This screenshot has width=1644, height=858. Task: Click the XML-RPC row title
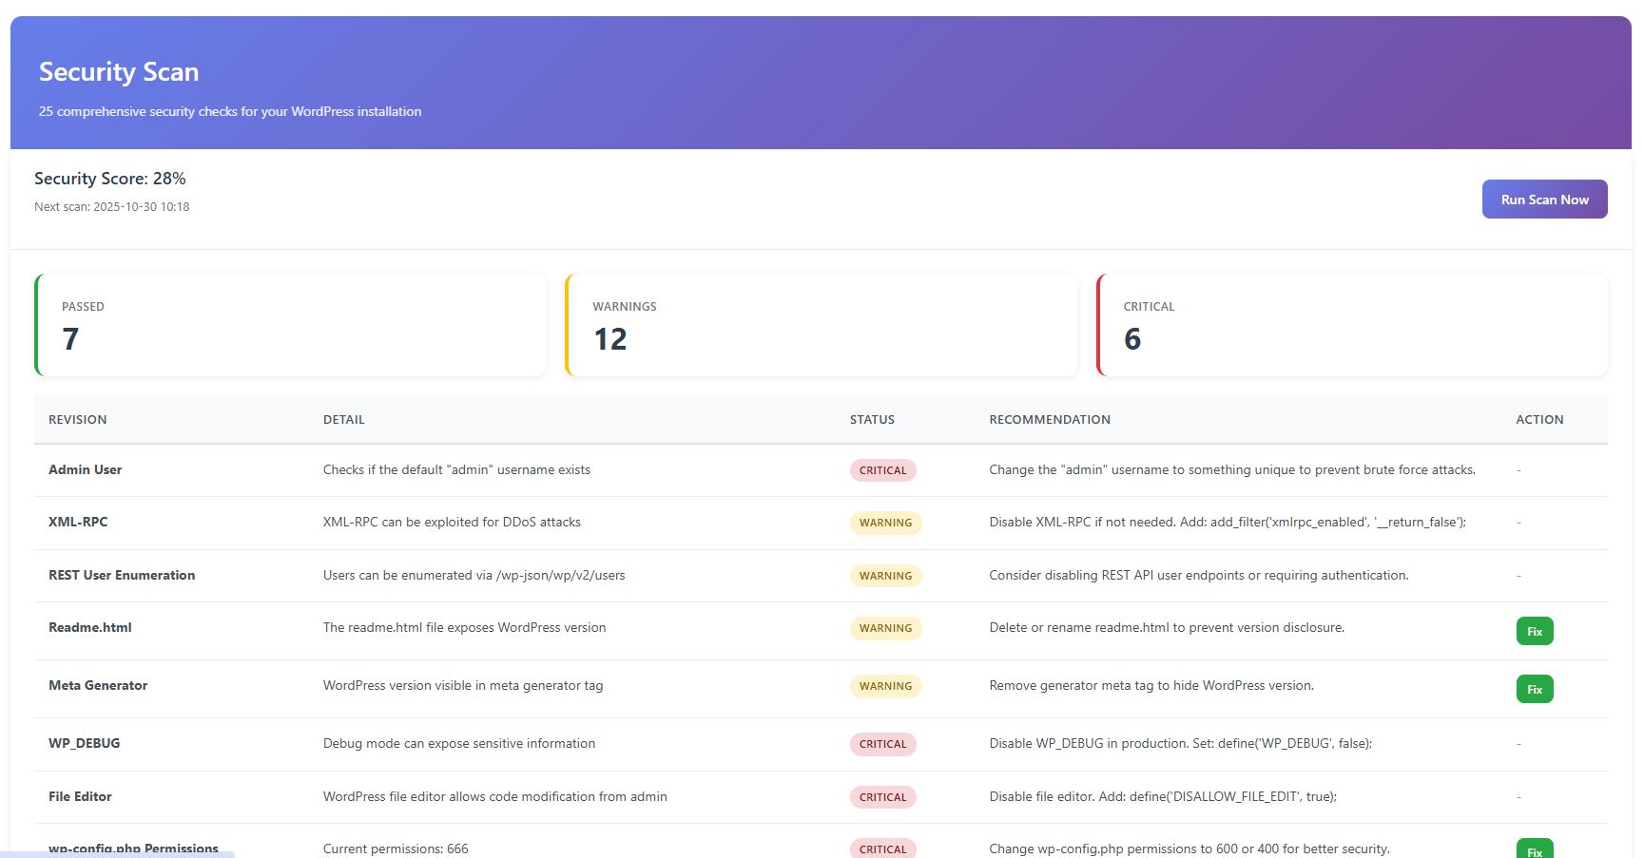click(x=78, y=522)
